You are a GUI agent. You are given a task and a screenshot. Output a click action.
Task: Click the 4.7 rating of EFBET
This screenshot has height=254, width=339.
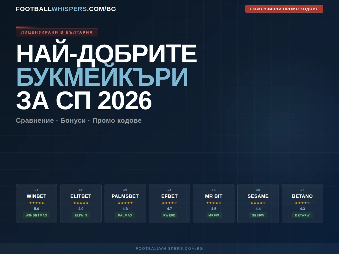pos(169,209)
